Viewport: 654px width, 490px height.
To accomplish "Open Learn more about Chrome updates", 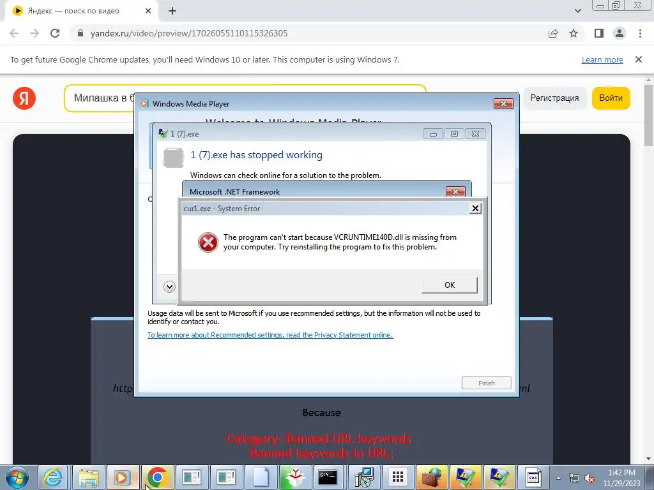I will coord(602,59).
